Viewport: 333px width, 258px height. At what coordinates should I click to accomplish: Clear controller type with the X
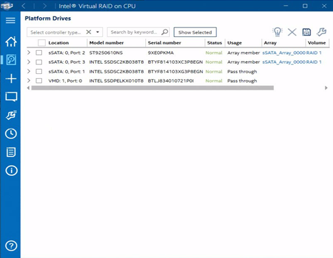point(88,32)
